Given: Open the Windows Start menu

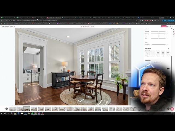Looking at the screenshot, I should 2,113.
